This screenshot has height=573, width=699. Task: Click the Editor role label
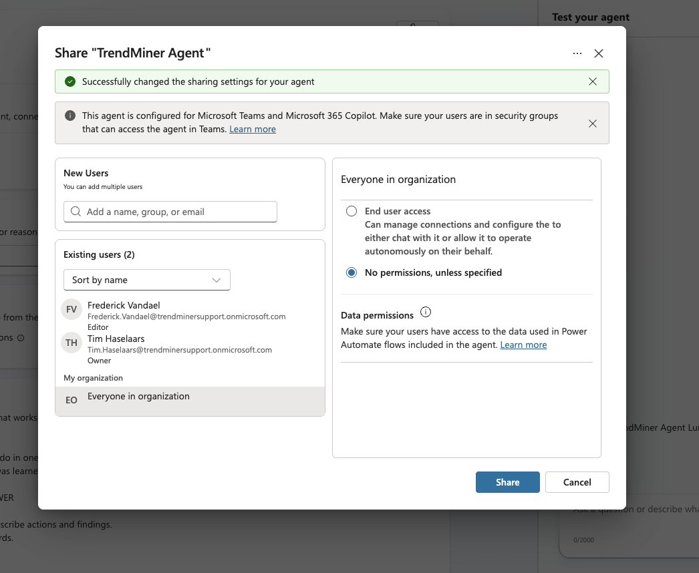click(98, 327)
